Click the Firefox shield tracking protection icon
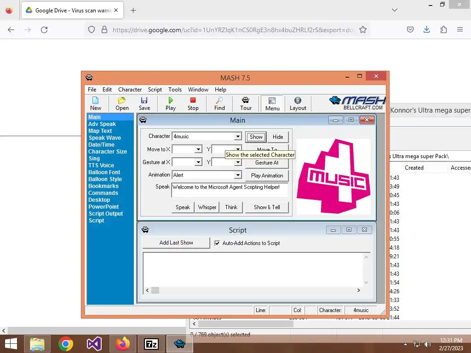The height and width of the screenshot is (353, 471). point(92,29)
